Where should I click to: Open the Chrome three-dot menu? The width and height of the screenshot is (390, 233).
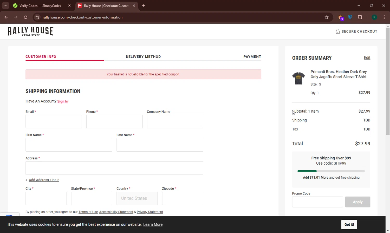click(384, 17)
